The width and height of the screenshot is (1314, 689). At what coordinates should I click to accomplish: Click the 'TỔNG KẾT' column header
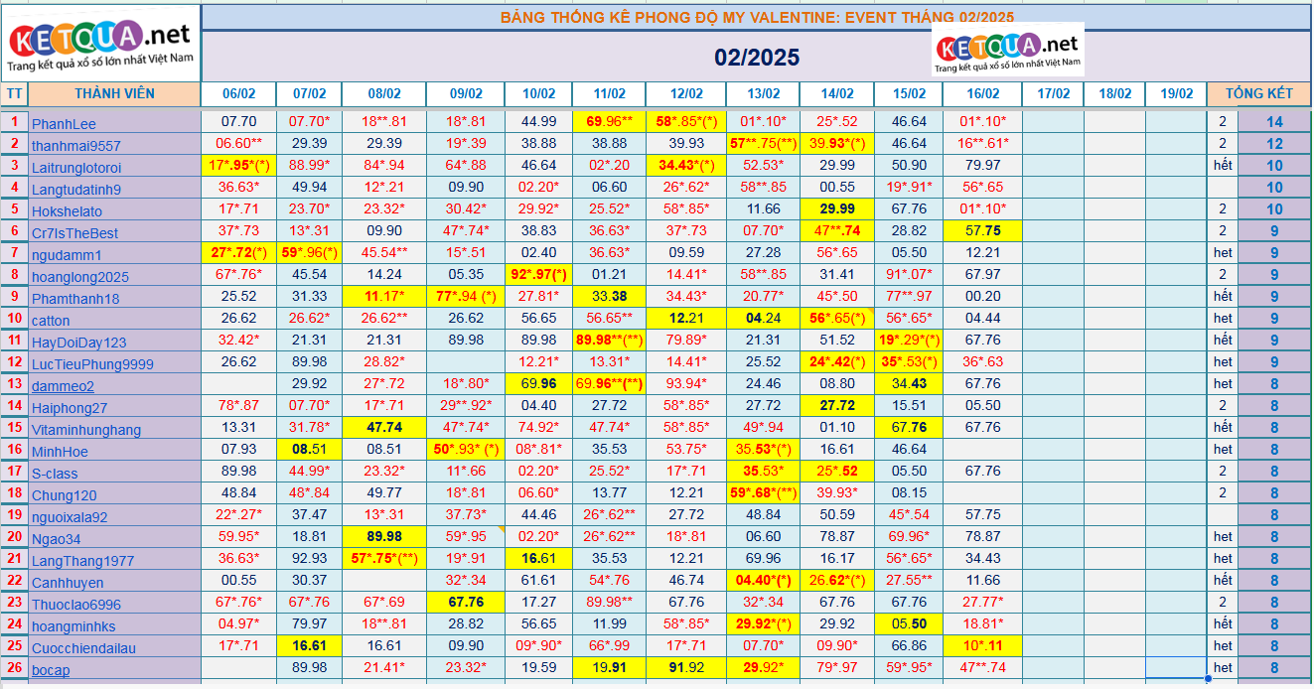(1259, 94)
